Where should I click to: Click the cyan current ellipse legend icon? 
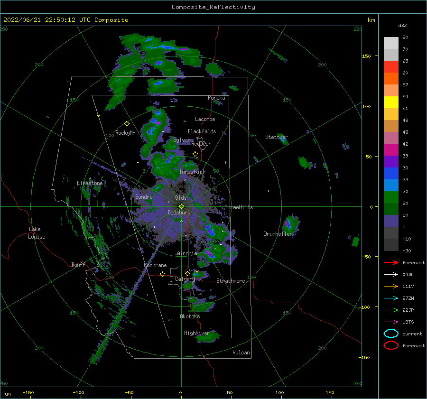click(x=391, y=334)
